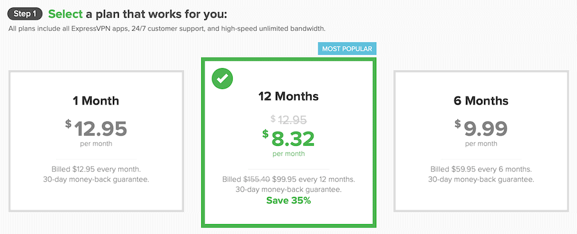This screenshot has height=234, width=577.
Task: Click the green $8.32 price
Action: click(288, 139)
